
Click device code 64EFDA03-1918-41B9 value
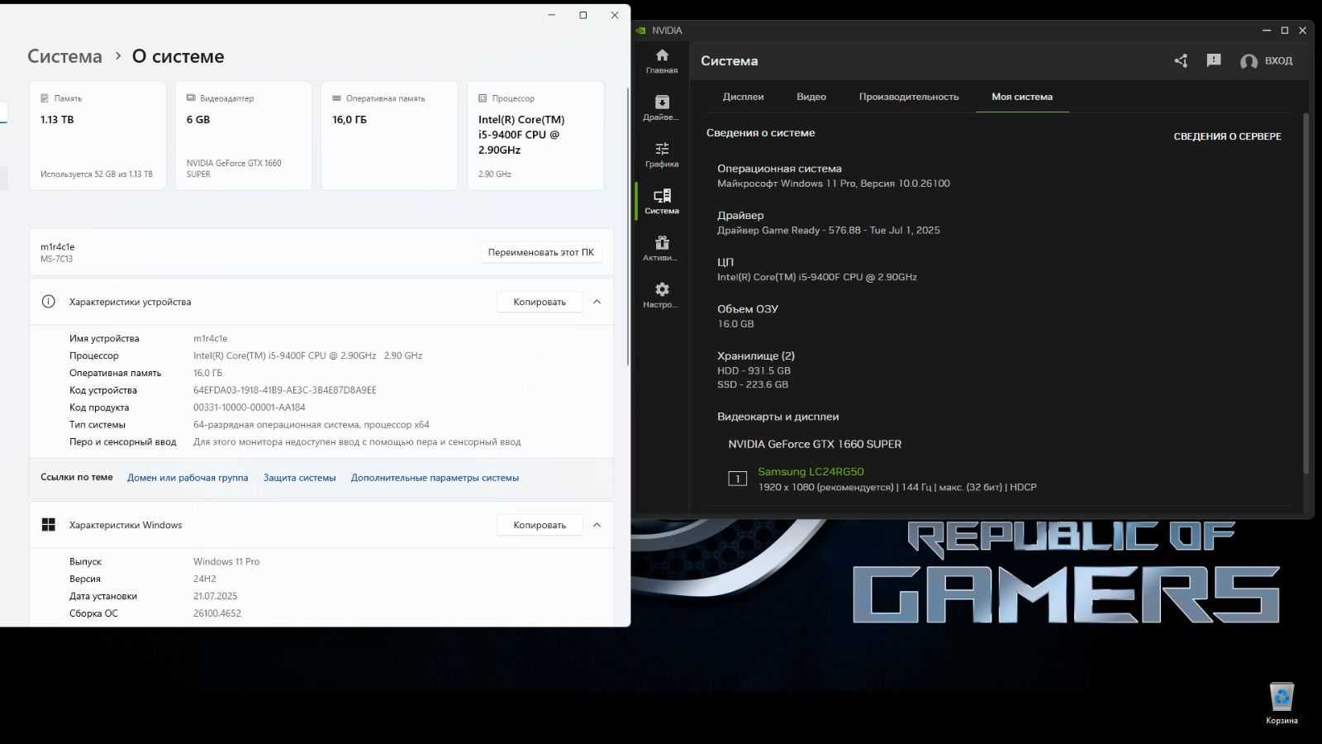click(x=284, y=390)
